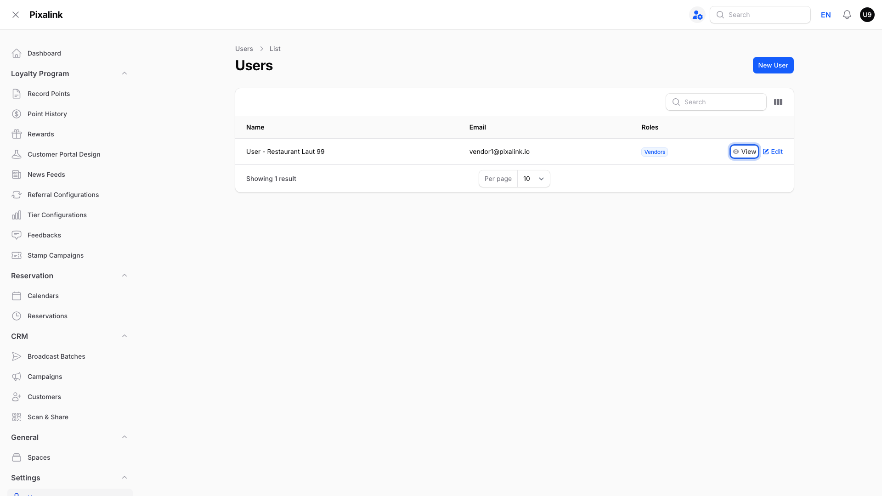882x496 pixels.
Task: Focus the Users table Search field
Action: tap(716, 102)
